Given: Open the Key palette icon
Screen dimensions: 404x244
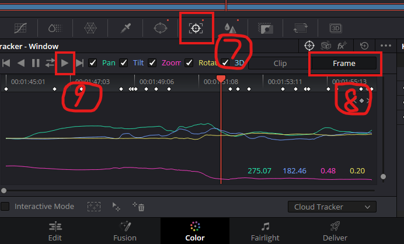Looking at the screenshot, I should (266, 28).
